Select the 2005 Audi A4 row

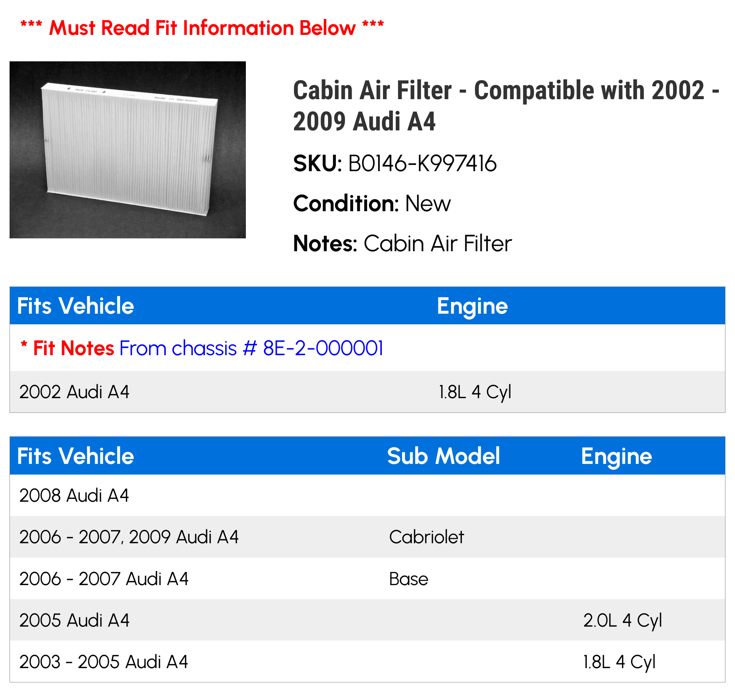click(x=74, y=620)
